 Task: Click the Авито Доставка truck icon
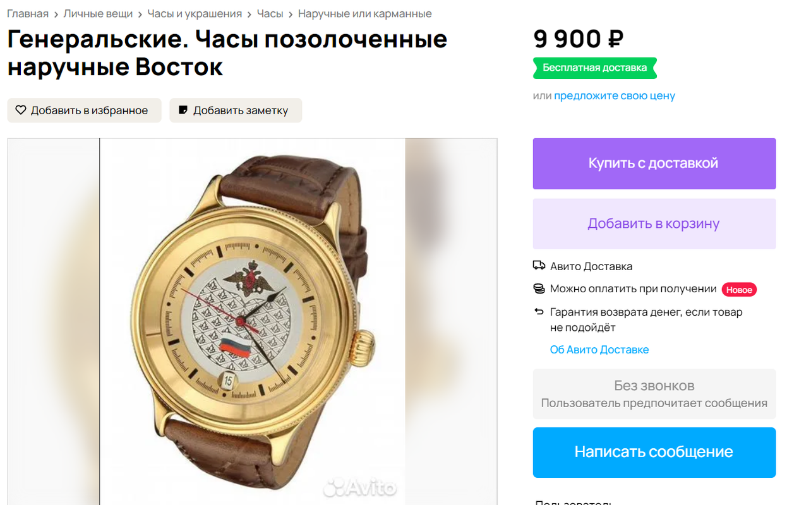click(x=539, y=266)
